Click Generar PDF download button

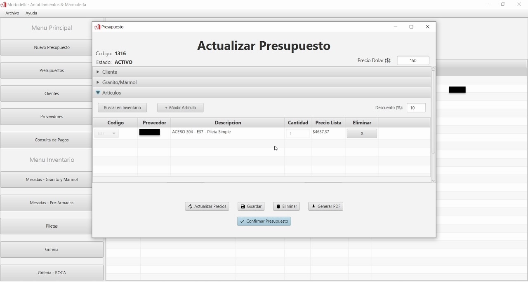325,207
